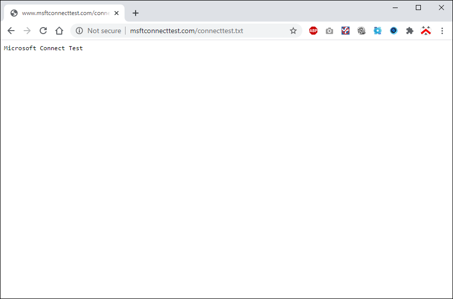Click the grayed forward navigation arrow
Image resolution: width=453 pixels, height=299 pixels.
27,31
